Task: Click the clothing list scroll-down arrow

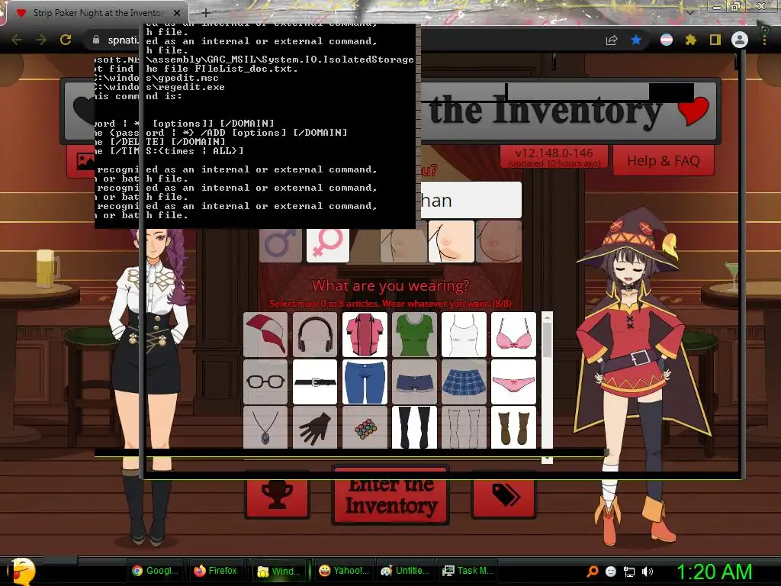Action: point(547,459)
